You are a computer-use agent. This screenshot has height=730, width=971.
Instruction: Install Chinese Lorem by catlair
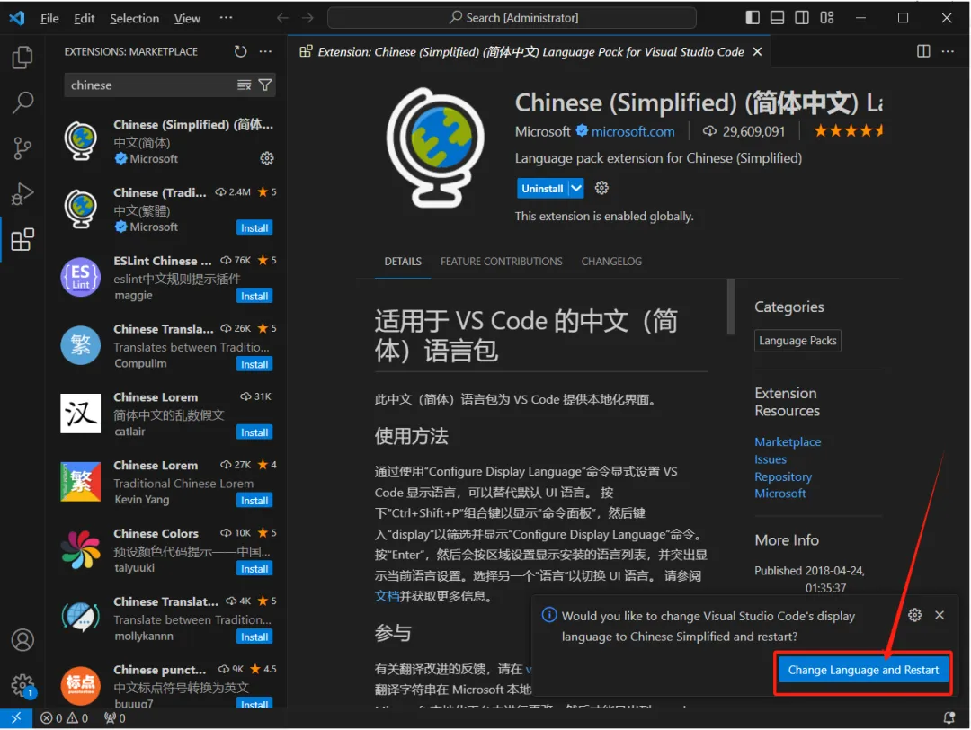[254, 432]
